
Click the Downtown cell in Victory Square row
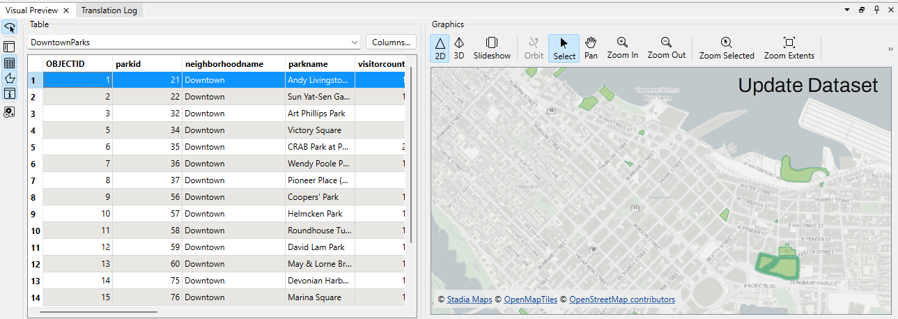233,130
